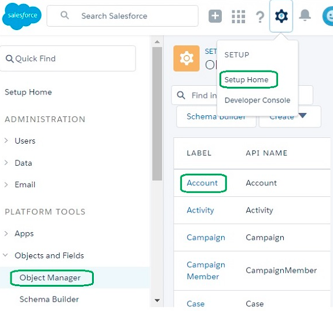Click the Salesforce cloud logo
This screenshot has width=333, height=311.
[21, 16]
